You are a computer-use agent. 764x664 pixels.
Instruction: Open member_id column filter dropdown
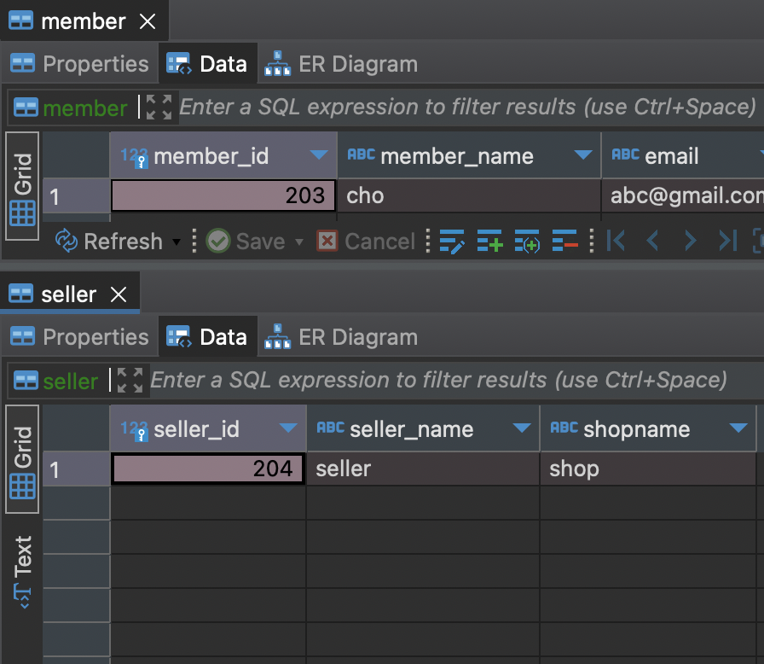pos(319,155)
